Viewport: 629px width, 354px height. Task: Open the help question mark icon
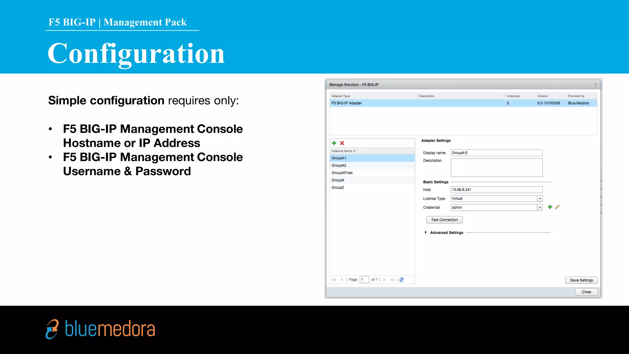coord(595,85)
